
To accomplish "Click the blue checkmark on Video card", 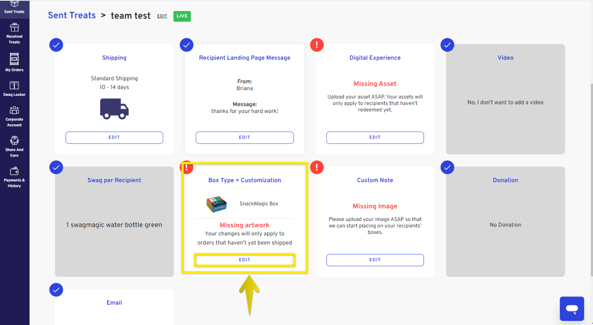I will (447, 44).
